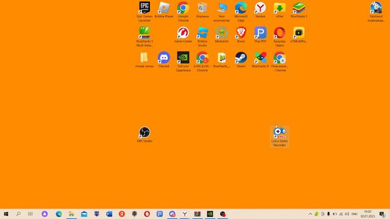Open microphone icon in system tray
Viewport: 390px width, 219px height.
click(x=328, y=214)
